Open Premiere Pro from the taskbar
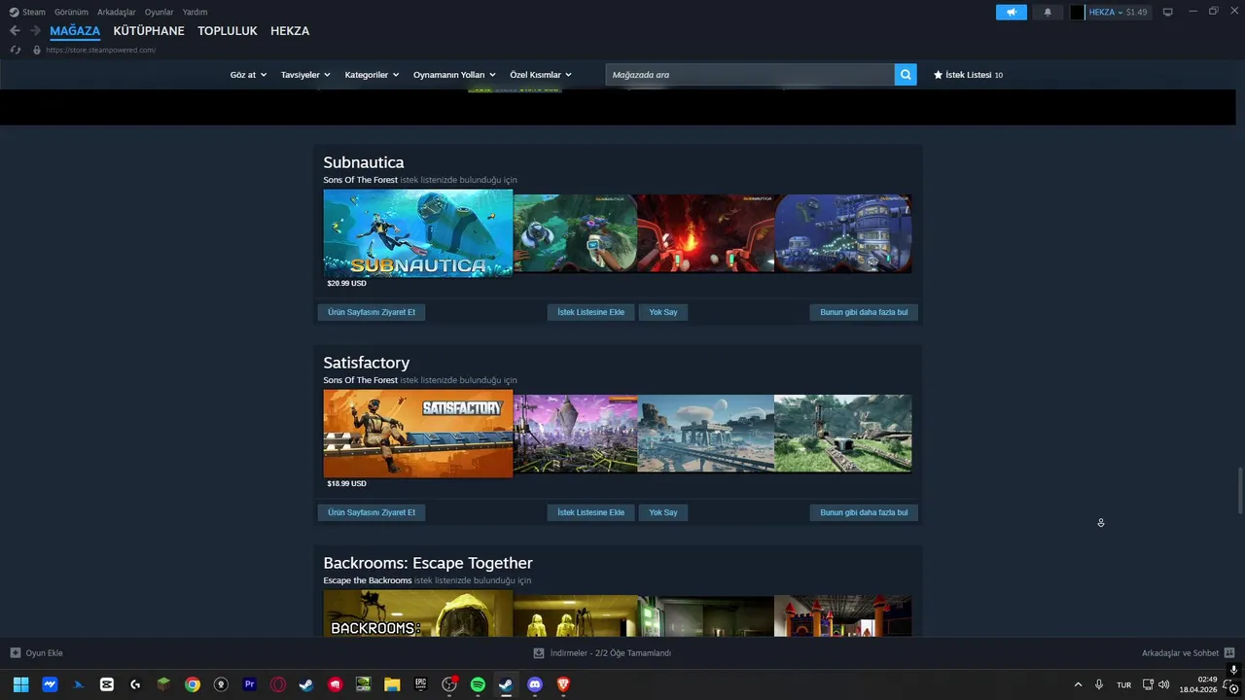The height and width of the screenshot is (700, 1245). [250, 684]
